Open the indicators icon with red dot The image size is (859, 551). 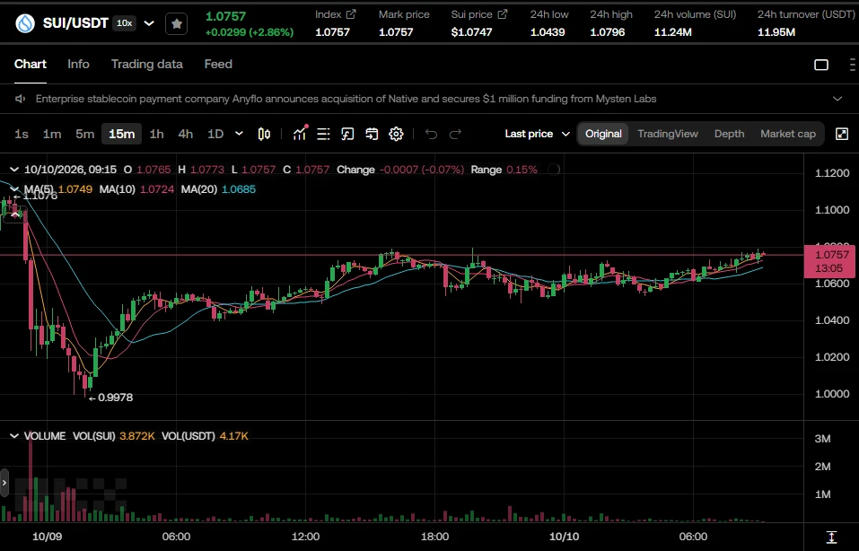[x=300, y=134]
